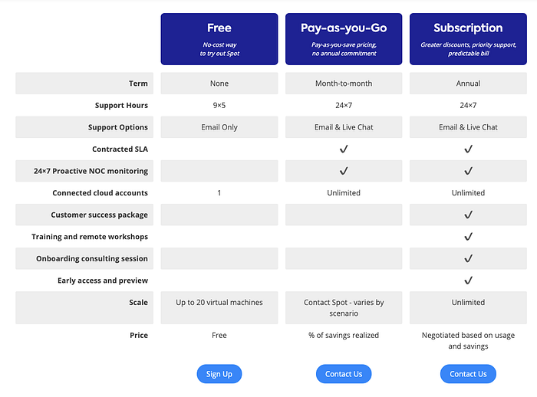Image resolution: width=537 pixels, height=397 pixels.
Task: Click the Sign Up button
Action: click(219, 374)
